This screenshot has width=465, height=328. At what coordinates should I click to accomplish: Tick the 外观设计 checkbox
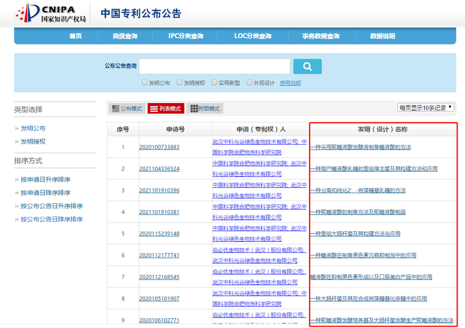pyautogui.click(x=249, y=82)
